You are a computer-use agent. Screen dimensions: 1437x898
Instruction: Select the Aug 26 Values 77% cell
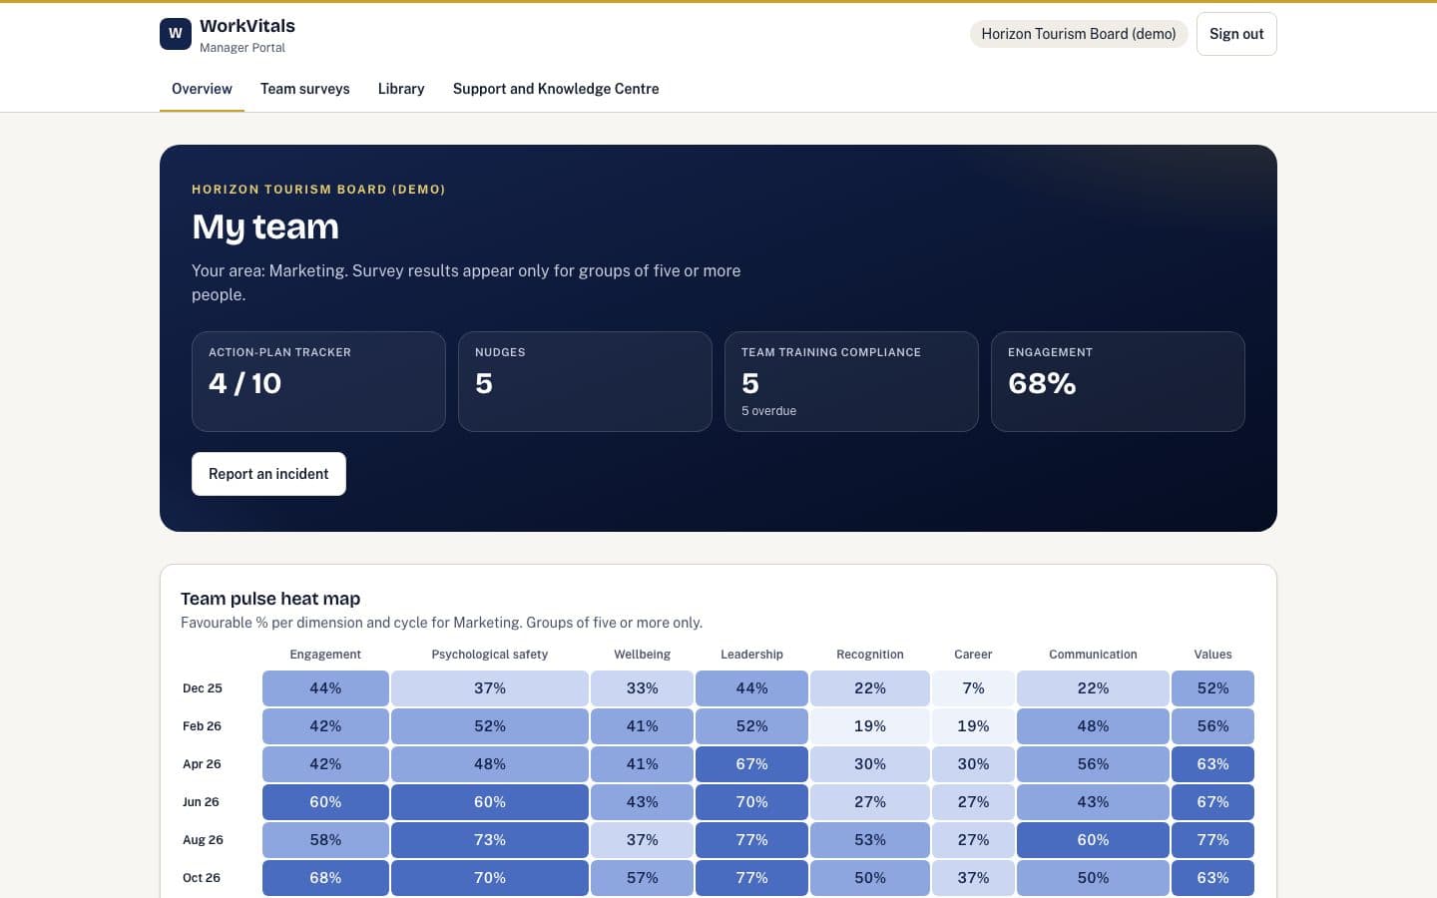pyautogui.click(x=1213, y=840)
